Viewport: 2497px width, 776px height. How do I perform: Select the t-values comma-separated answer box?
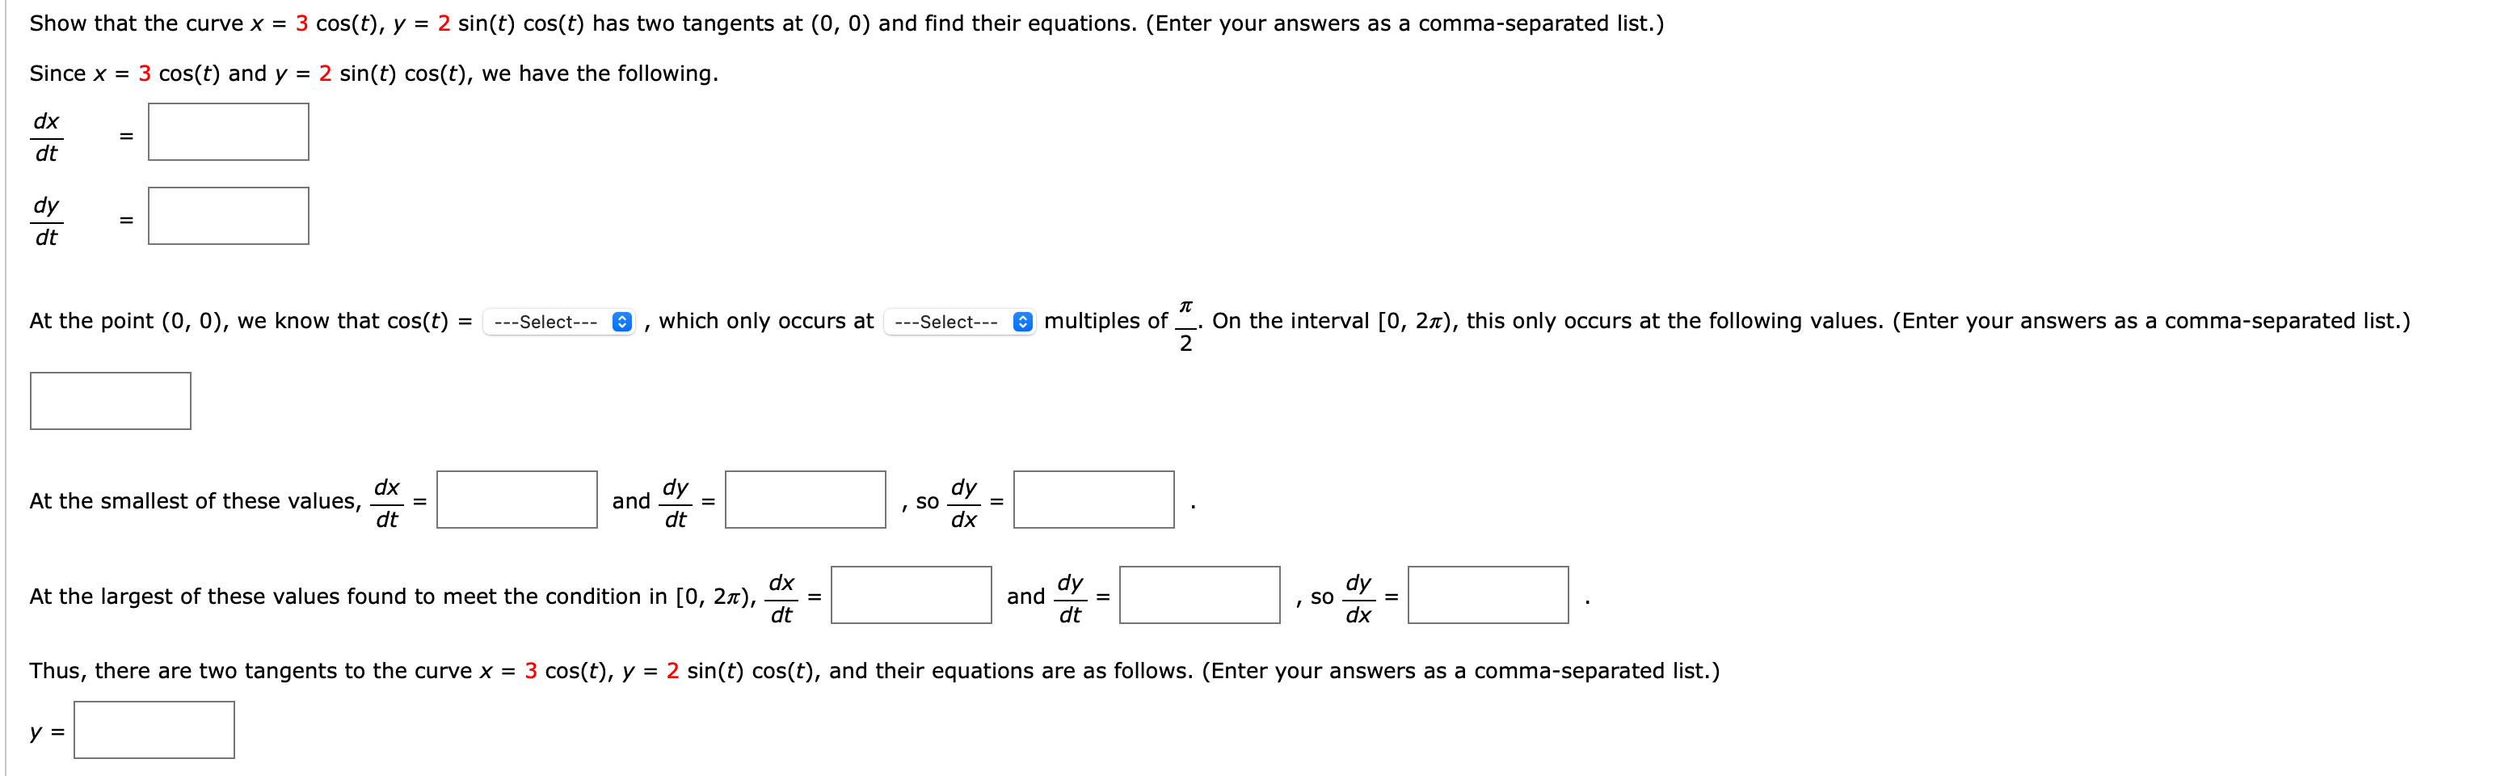coord(111,399)
